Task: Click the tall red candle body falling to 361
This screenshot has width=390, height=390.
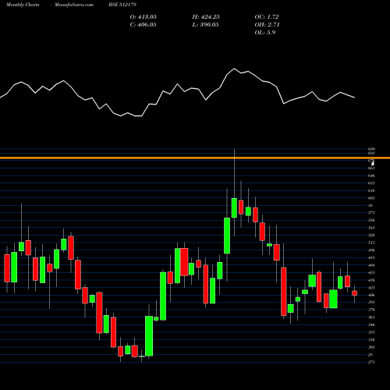Action: [x=284, y=292]
